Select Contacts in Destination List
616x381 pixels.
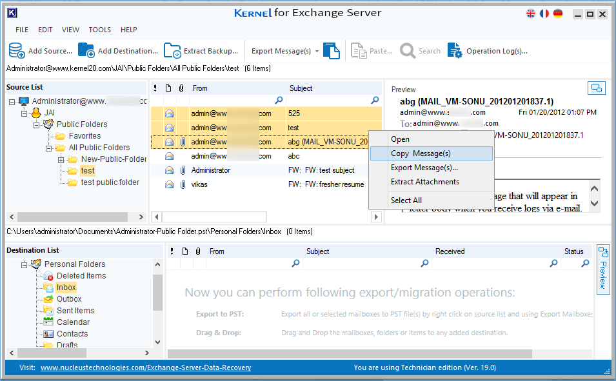tap(72, 334)
